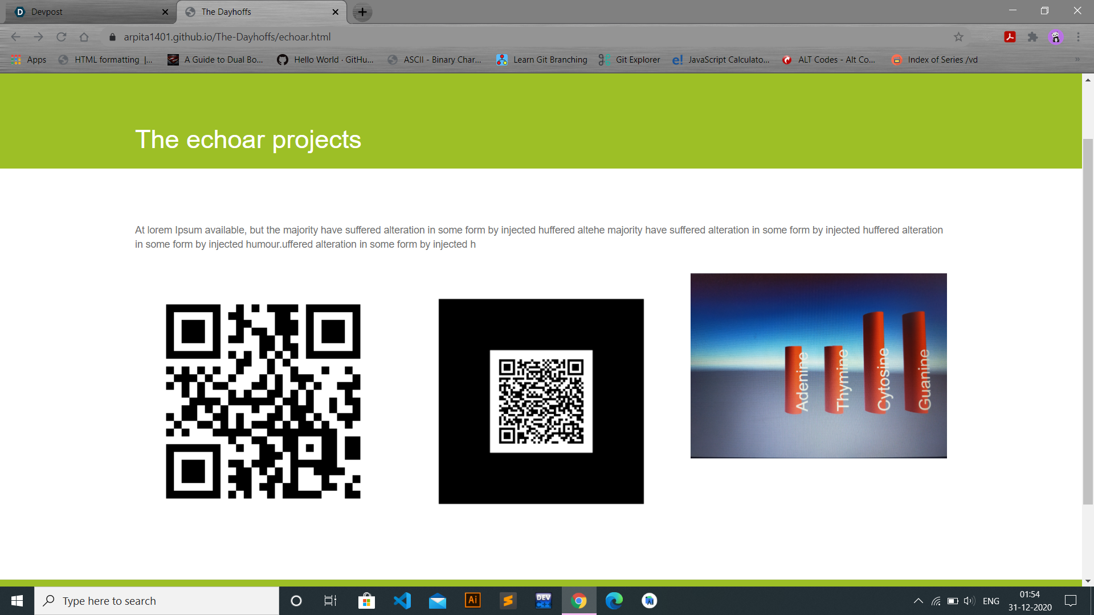Screen dimensions: 1094x615
Task: View site security lock info
Action: pos(112,37)
